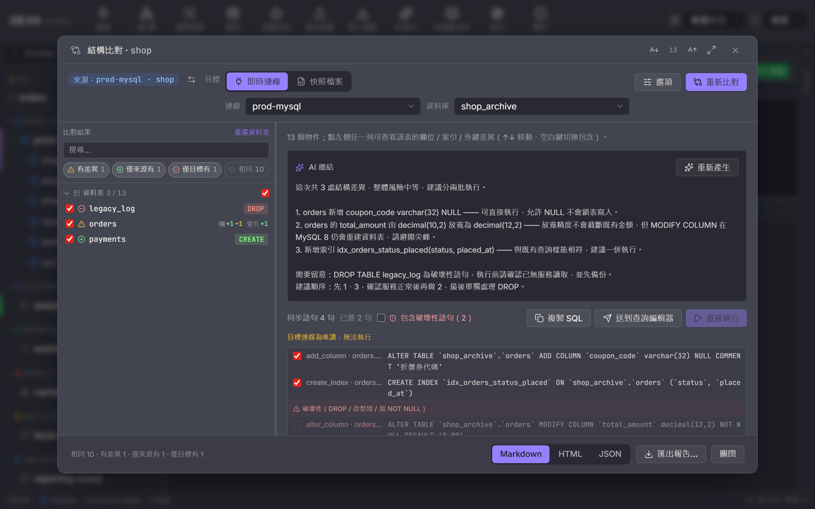815x509 pixels.
Task: Click the plus-circle icon beside payments
Action: [81, 239]
